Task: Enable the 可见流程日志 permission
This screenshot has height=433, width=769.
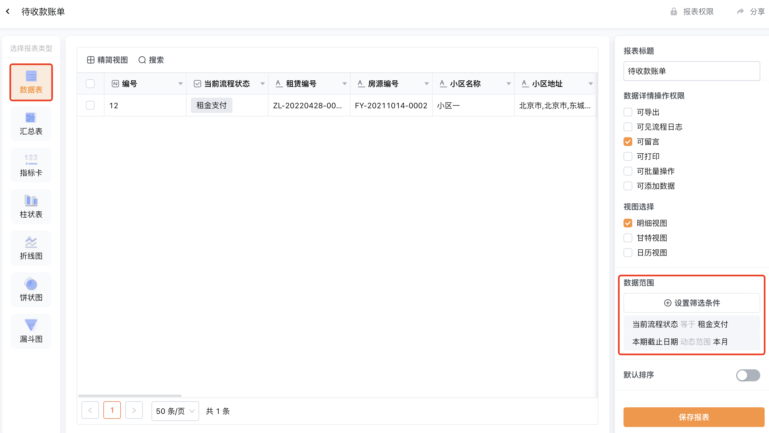Action: [x=628, y=127]
